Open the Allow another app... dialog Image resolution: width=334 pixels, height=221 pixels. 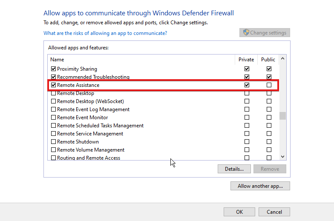(260, 186)
